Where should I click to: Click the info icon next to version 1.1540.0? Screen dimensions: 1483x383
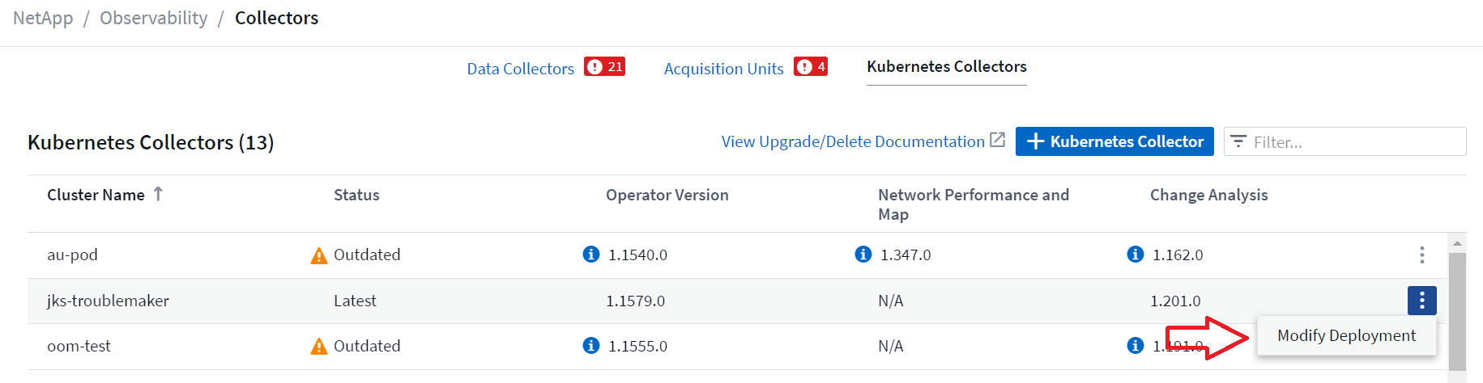point(591,255)
